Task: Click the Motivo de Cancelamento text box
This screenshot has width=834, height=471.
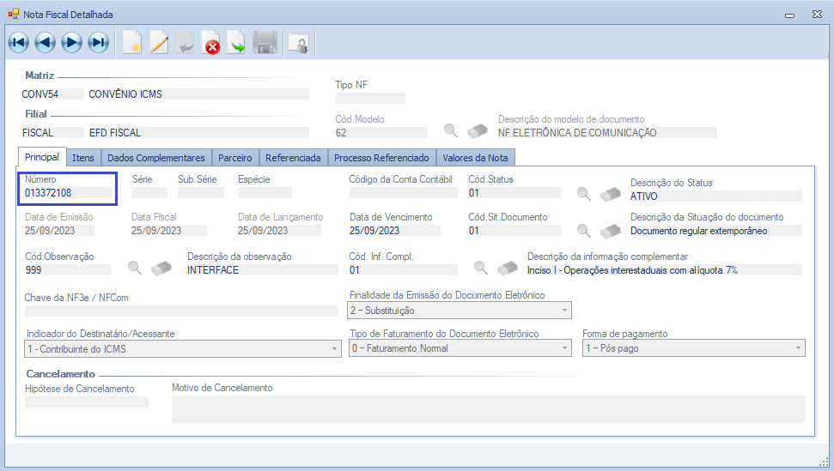Action: [x=488, y=409]
